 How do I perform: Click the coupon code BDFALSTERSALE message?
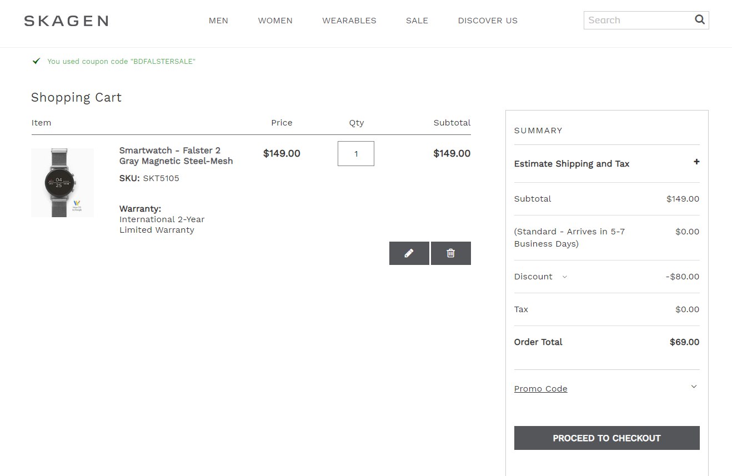click(121, 62)
